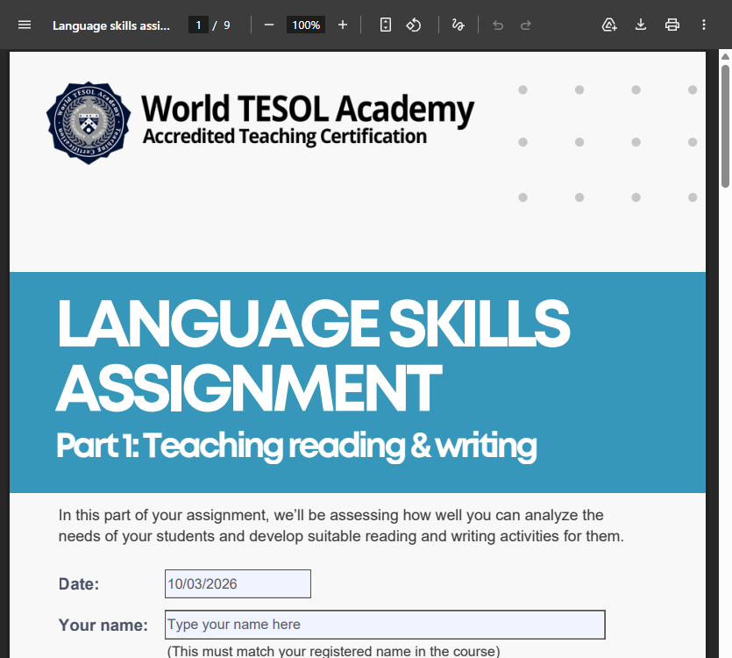Click the document title 'Language skills assi...'
The height and width of the screenshot is (658, 732).
pos(111,25)
